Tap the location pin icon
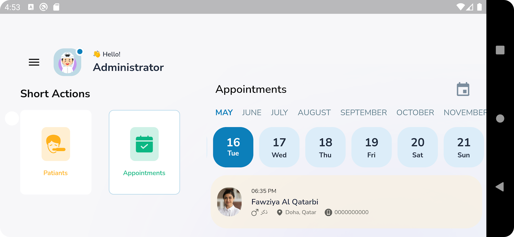514x237 pixels. pos(279,212)
